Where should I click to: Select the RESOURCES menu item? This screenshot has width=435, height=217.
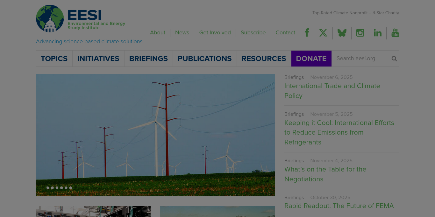point(264,59)
